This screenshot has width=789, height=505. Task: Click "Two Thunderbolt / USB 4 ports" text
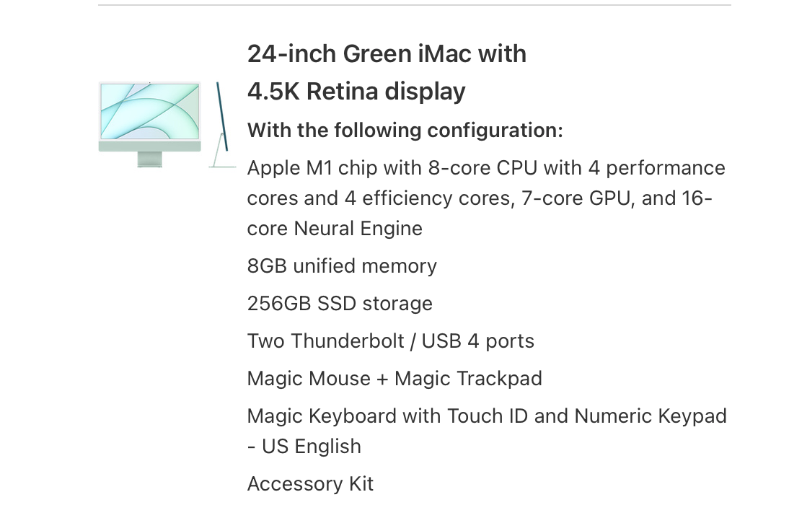[390, 341]
